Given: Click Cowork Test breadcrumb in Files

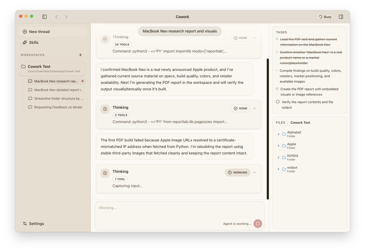Looking at the screenshot, I should click(x=300, y=122).
